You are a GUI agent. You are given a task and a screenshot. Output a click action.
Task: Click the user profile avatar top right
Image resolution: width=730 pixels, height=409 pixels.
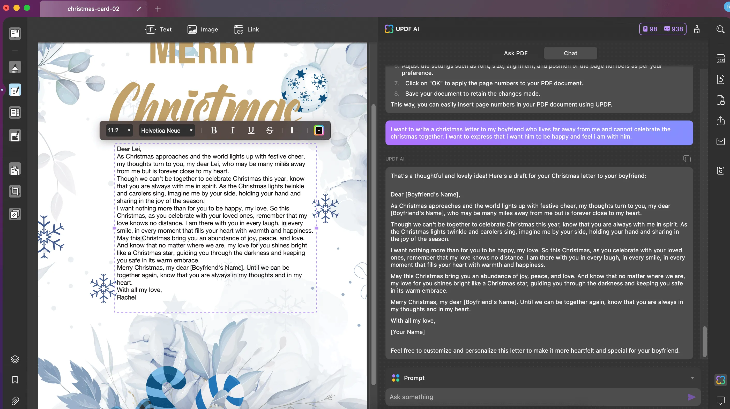[727, 7]
